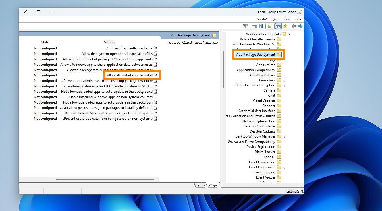The image size is (382, 211).
Task: Select Prevent non-admin users from installing packaged setting
Action: (x=107, y=81)
